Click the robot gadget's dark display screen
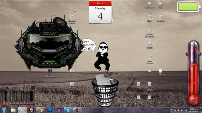202x113 pixels. point(50,41)
